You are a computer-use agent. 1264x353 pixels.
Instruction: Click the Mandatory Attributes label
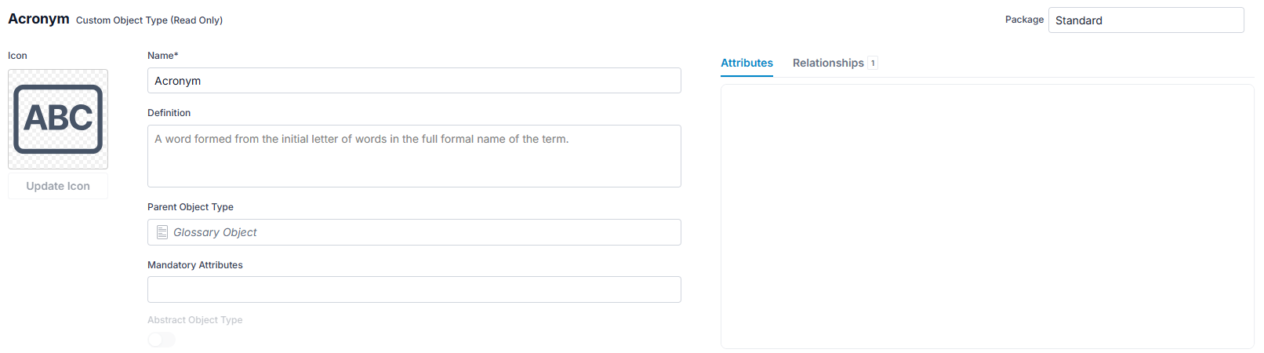coord(195,265)
